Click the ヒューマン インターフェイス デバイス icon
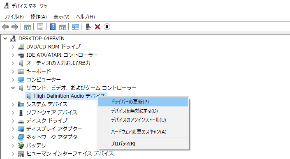290x159 pixels. pos(21,154)
